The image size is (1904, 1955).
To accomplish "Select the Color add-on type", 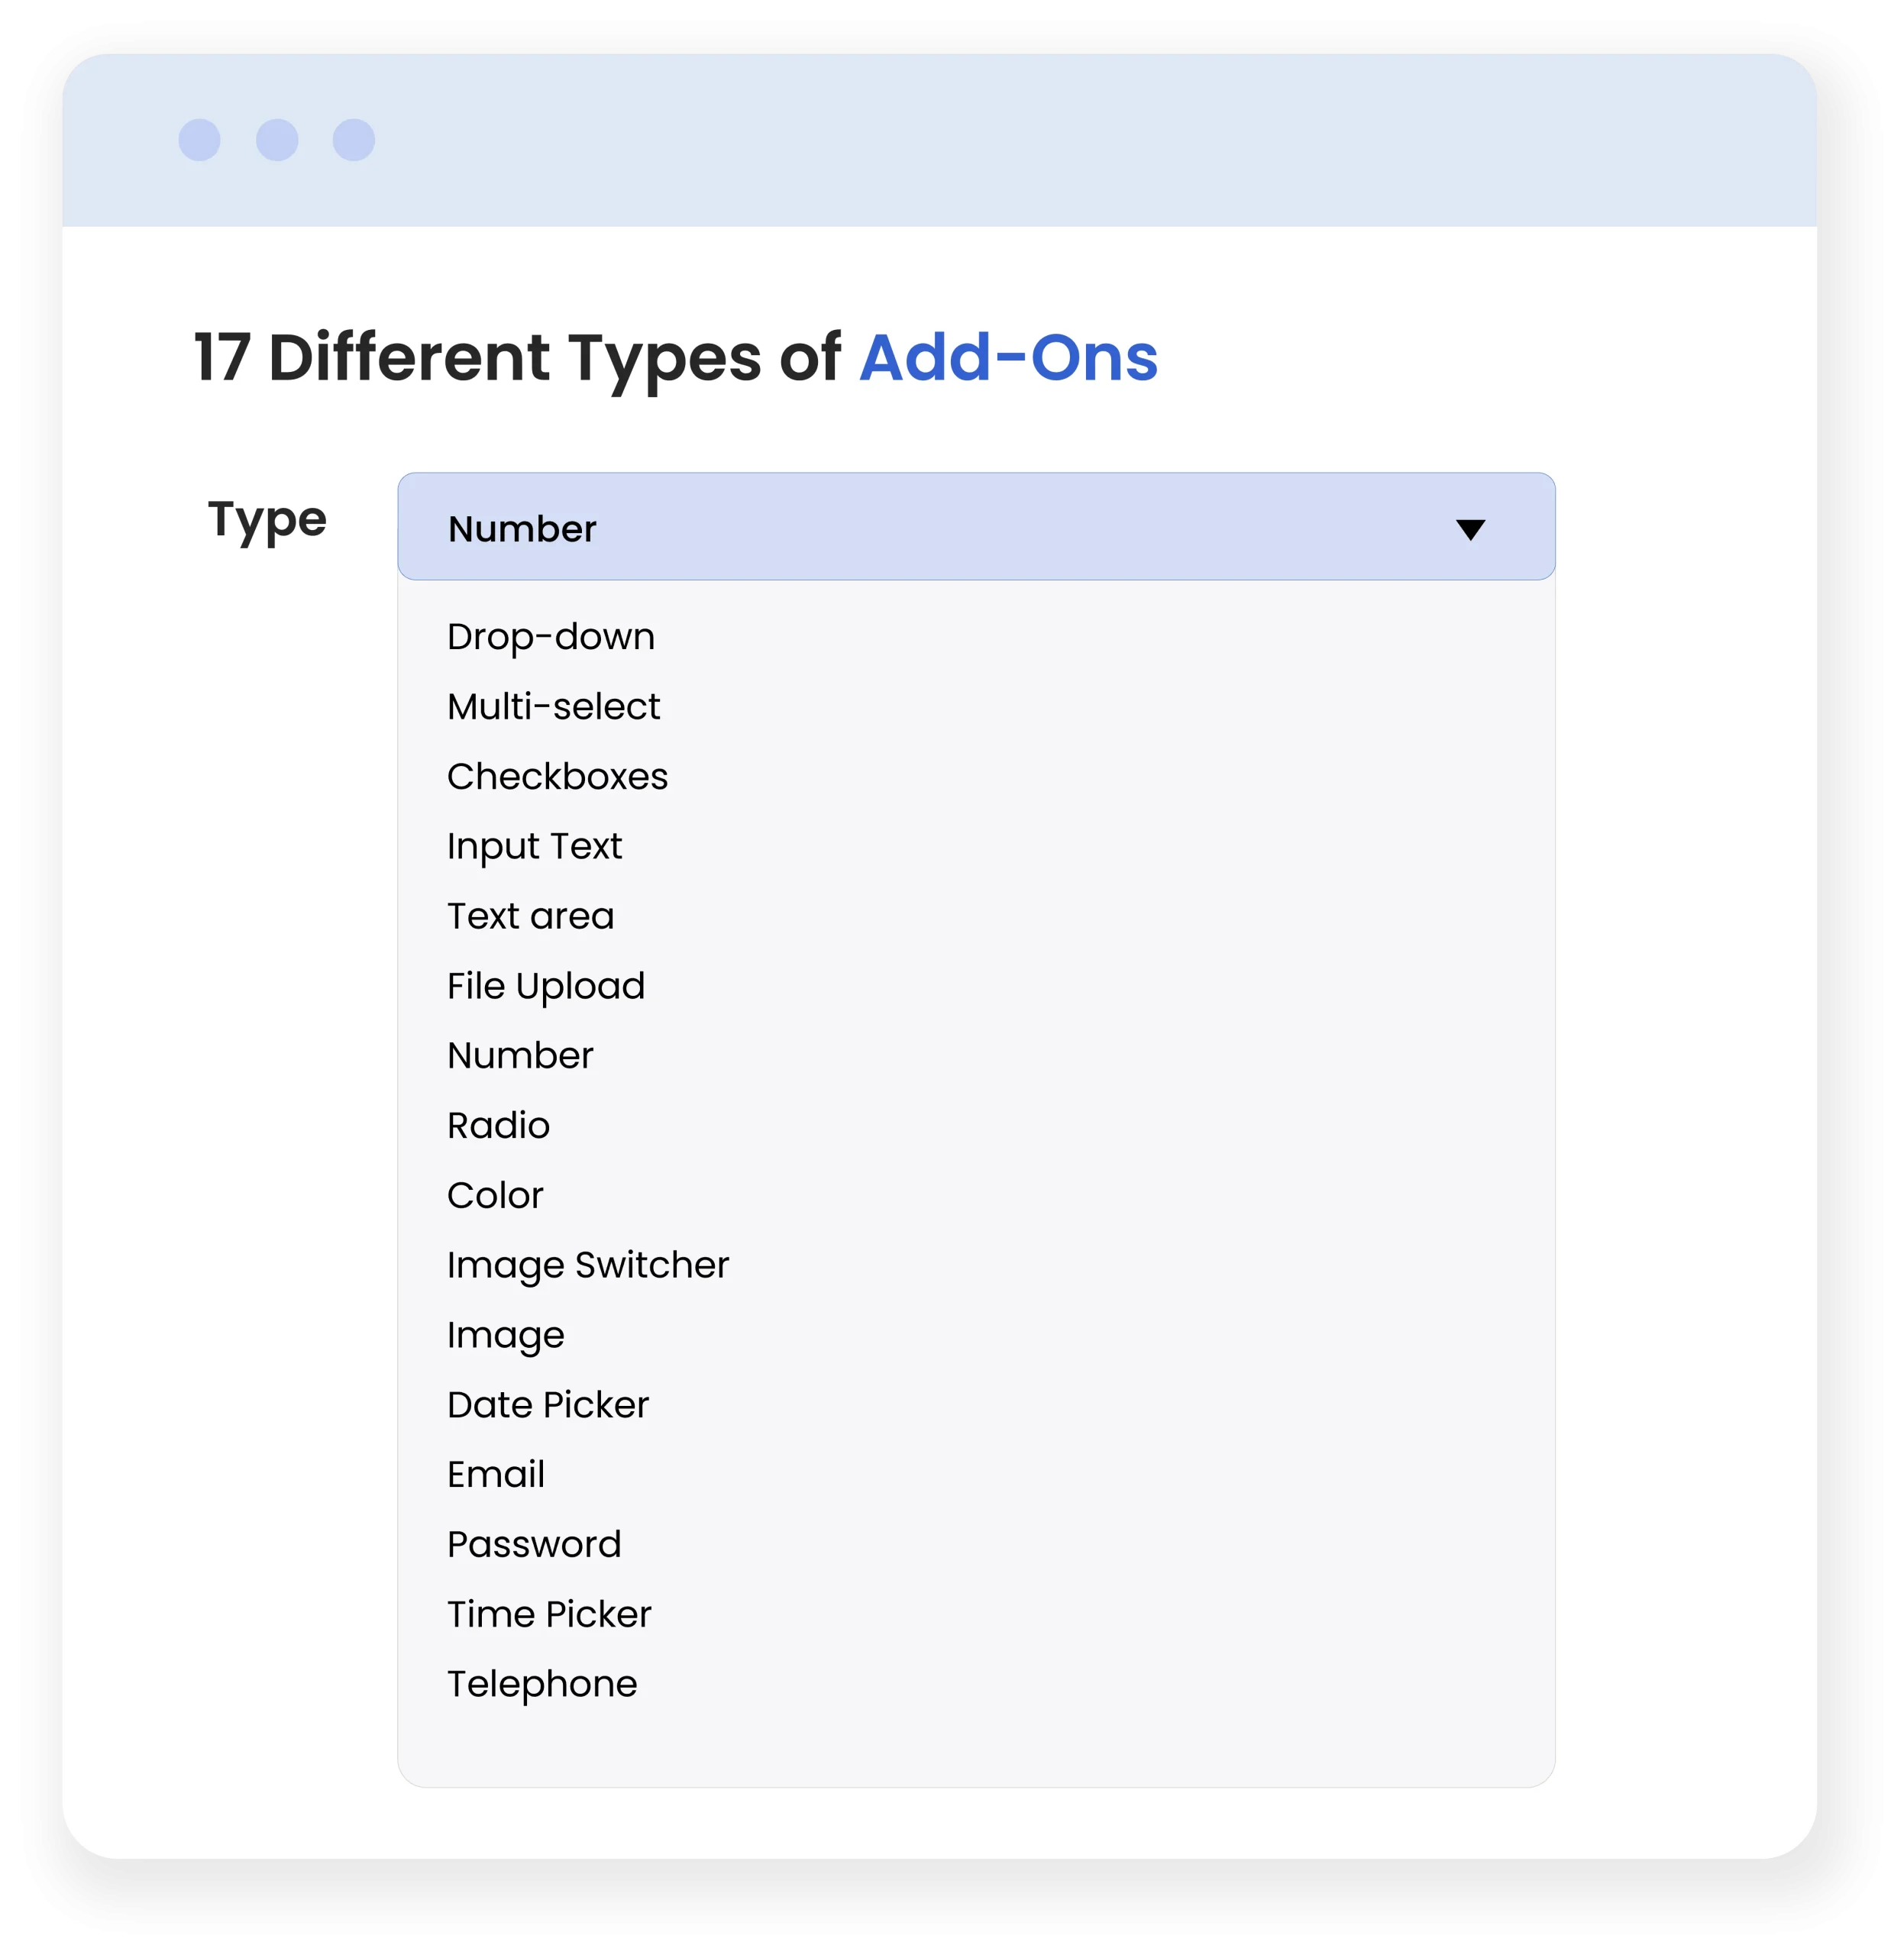I will point(495,1196).
